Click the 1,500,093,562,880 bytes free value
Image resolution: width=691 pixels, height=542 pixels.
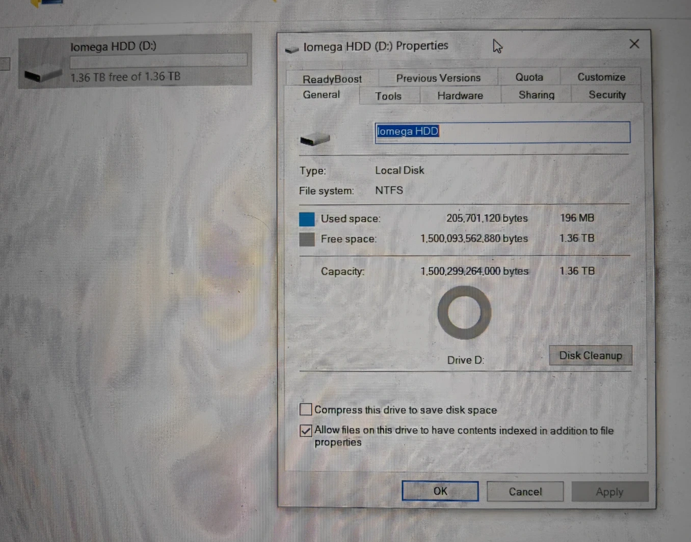[474, 239]
